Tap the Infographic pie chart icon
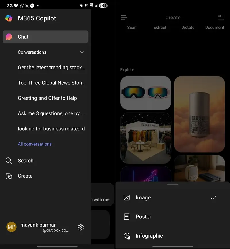 click(x=127, y=236)
